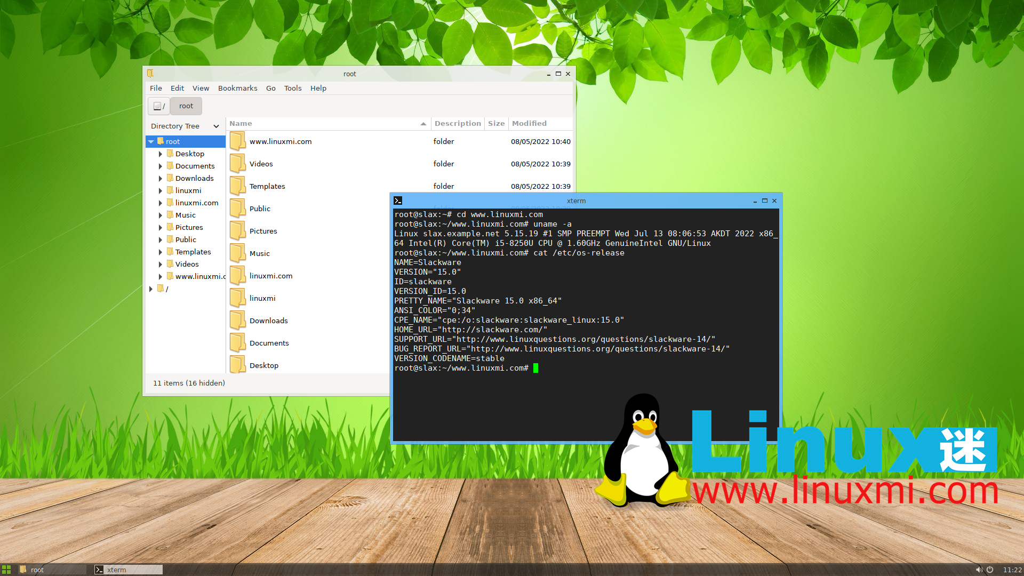Open the Public folder icon
1024x576 pixels.
(238, 207)
